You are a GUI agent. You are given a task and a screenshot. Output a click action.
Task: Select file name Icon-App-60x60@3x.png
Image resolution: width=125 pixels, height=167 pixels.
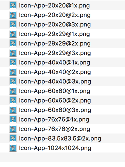55,110
